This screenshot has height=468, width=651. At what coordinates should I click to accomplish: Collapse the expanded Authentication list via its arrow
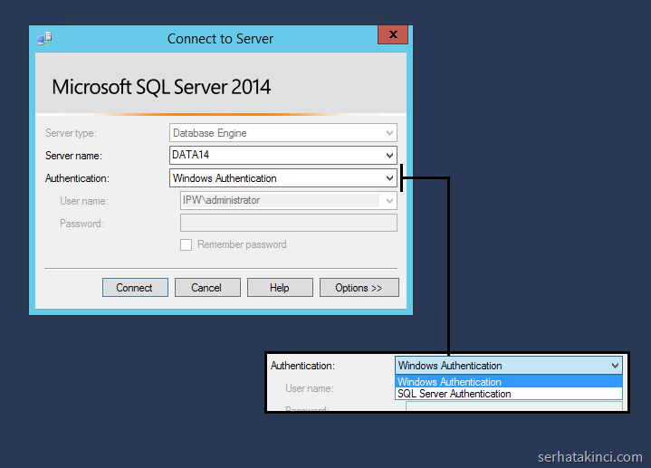615,366
